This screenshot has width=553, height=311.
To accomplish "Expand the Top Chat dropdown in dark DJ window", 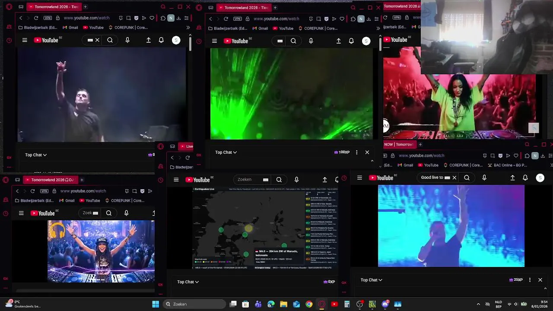I will (x=36, y=155).
